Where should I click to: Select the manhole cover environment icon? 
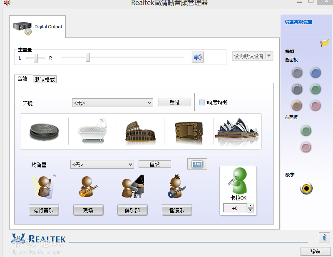click(x=44, y=132)
